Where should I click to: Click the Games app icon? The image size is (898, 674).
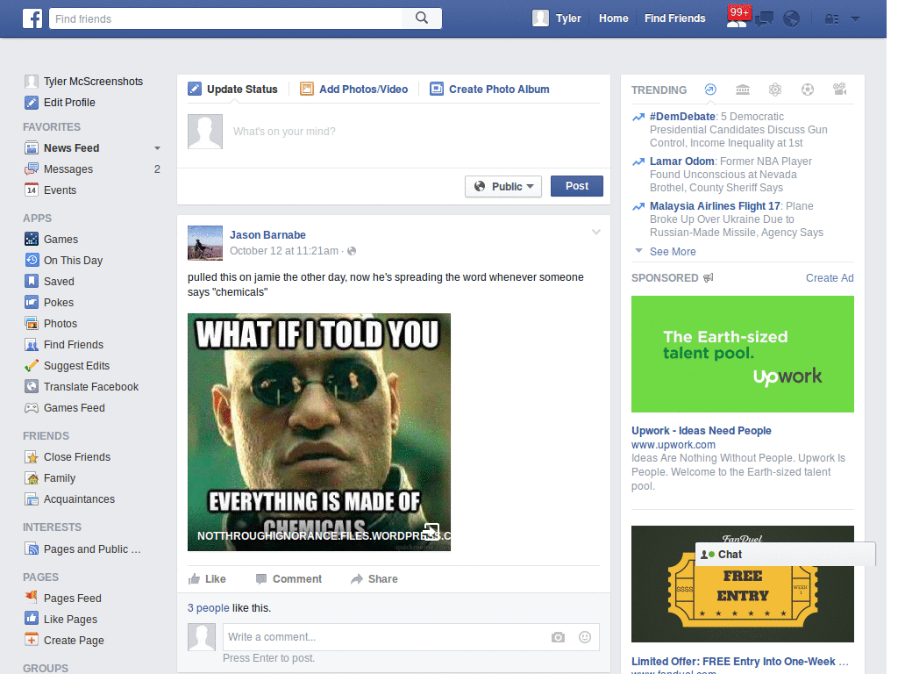(32, 239)
